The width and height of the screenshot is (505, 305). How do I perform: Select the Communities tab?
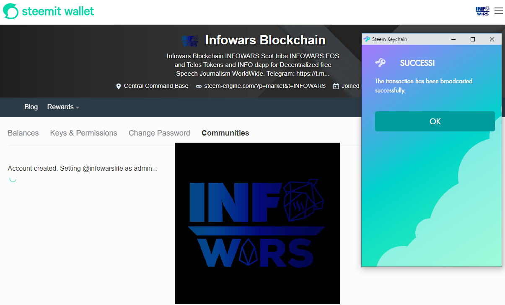coord(225,133)
